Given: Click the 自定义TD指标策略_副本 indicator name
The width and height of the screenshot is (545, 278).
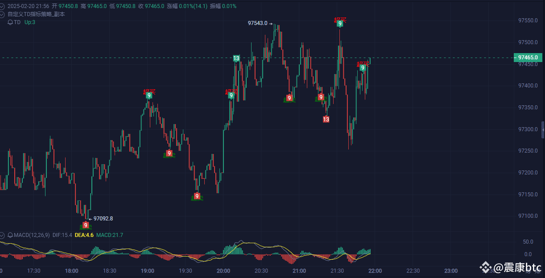Looking at the screenshot, I should 36,14.
